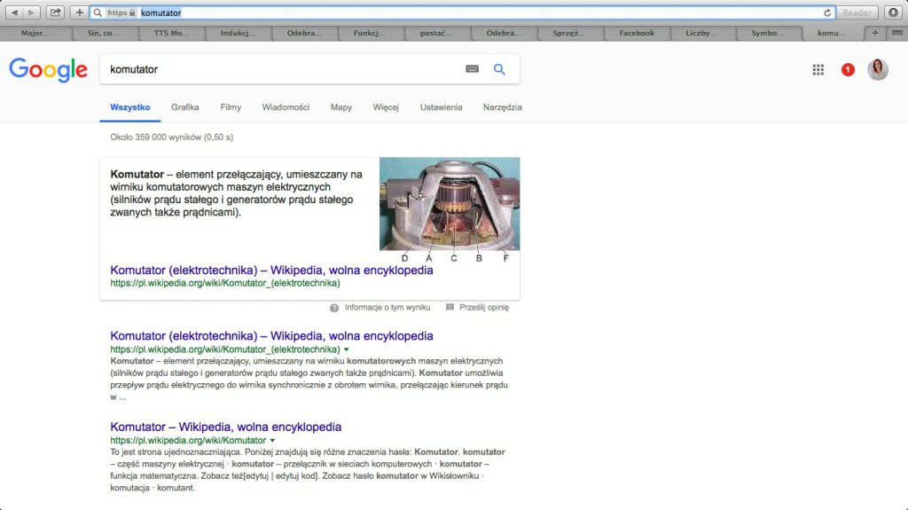Expand arrow next to Komutator_(elektrotechnika) URL
Viewport: 908px width, 510px height.
click(347, 349)
